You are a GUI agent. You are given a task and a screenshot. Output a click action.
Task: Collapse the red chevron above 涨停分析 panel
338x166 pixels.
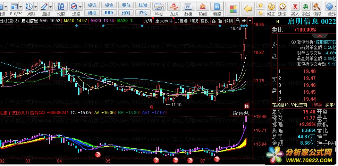[320, 36]
